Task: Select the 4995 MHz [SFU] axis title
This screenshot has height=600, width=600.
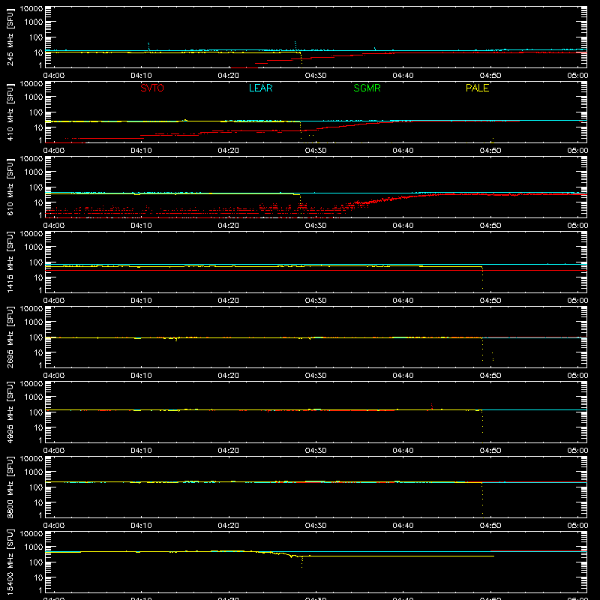Action: tap(10, 412)
